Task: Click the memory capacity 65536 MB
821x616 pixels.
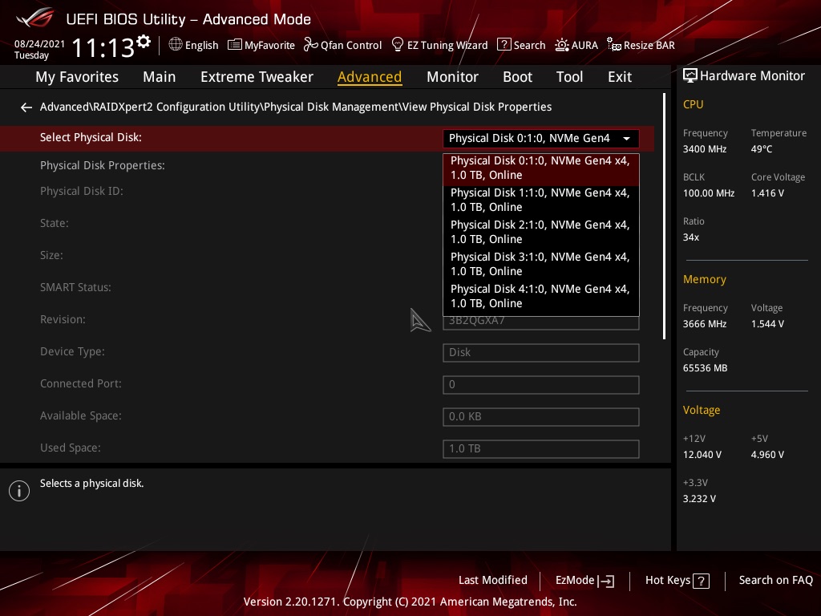Action: coord(705,368)
